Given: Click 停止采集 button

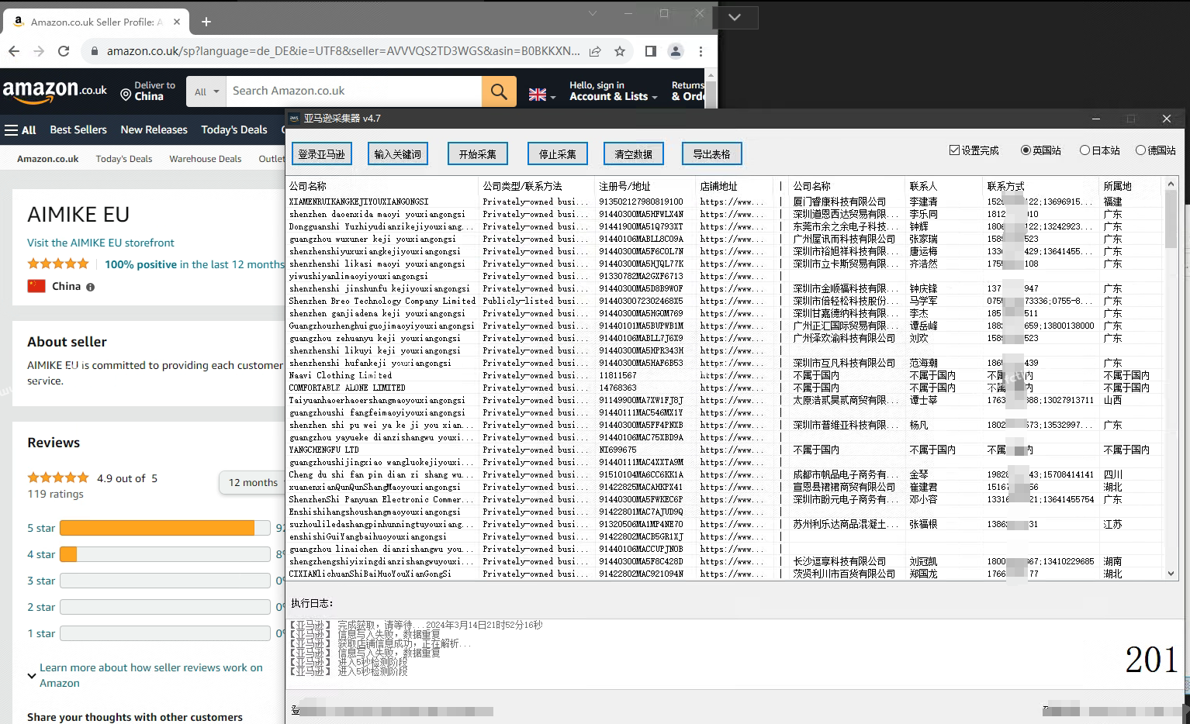Looking at the screenshot, I should tap(558, 153).
